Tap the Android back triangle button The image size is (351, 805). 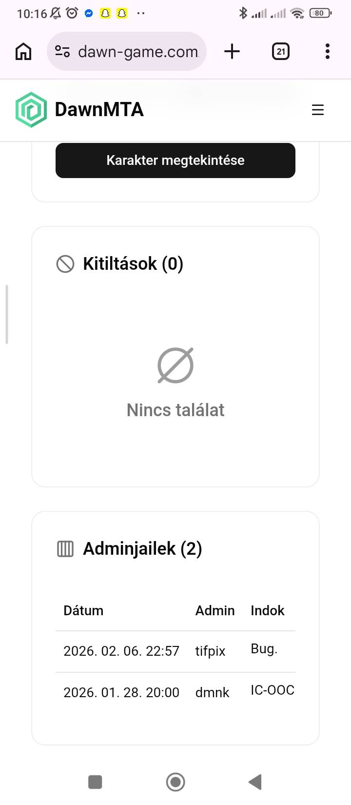pyautogui.click(x=255, y=782)
